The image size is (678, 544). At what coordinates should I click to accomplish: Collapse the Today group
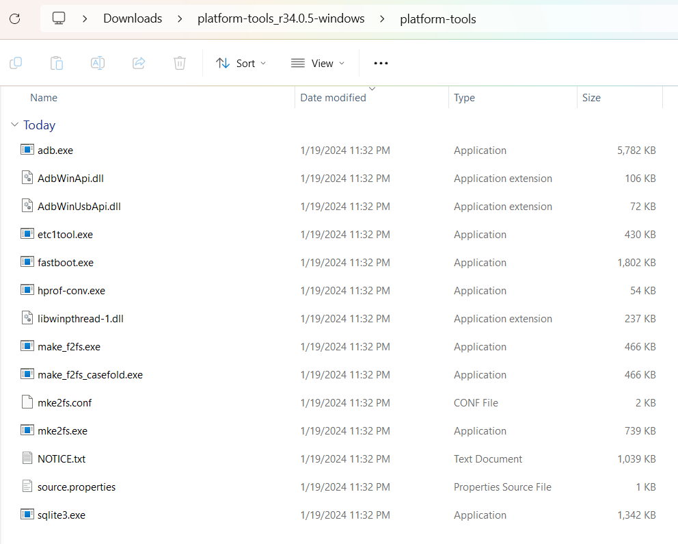(15, 125)
